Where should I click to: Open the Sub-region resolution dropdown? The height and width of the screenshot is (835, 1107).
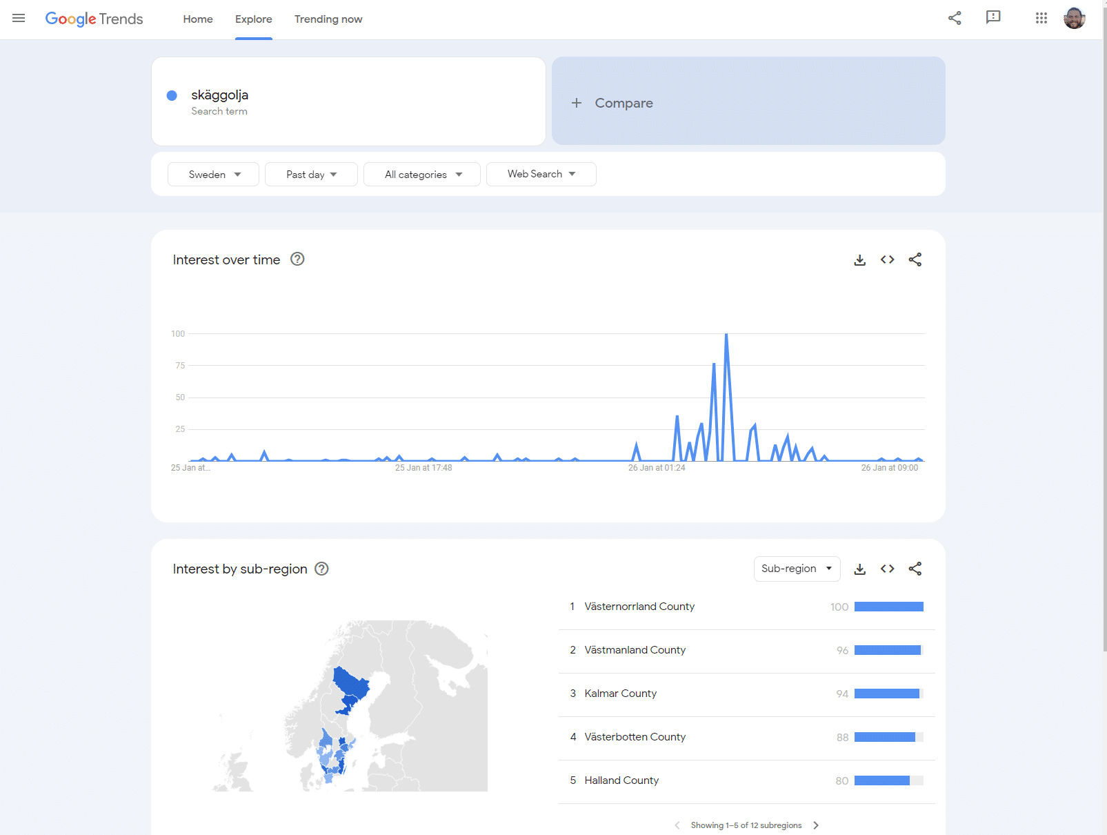[x=797, y=569]
